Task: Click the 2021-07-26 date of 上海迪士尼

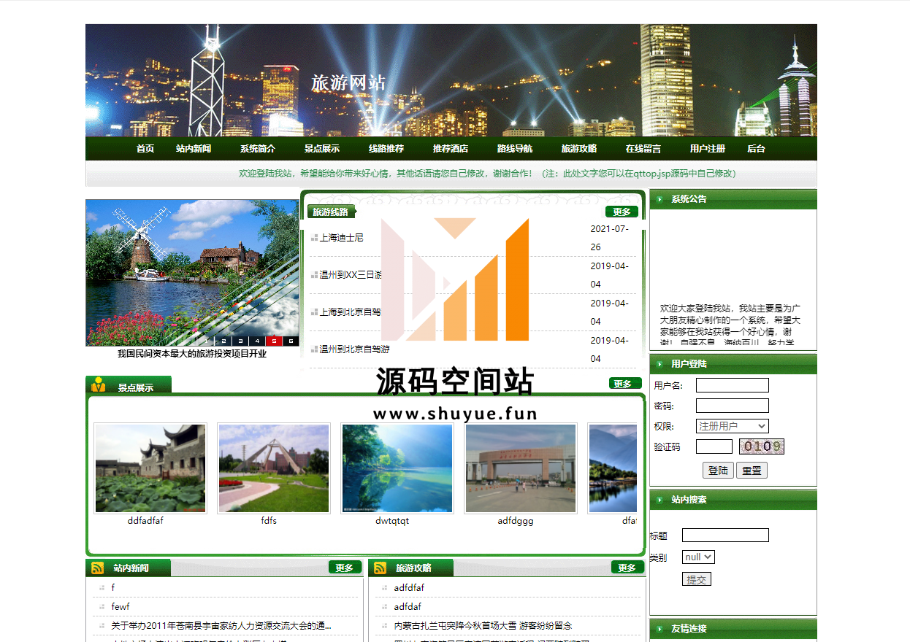Action: click(x=610, y=238)
